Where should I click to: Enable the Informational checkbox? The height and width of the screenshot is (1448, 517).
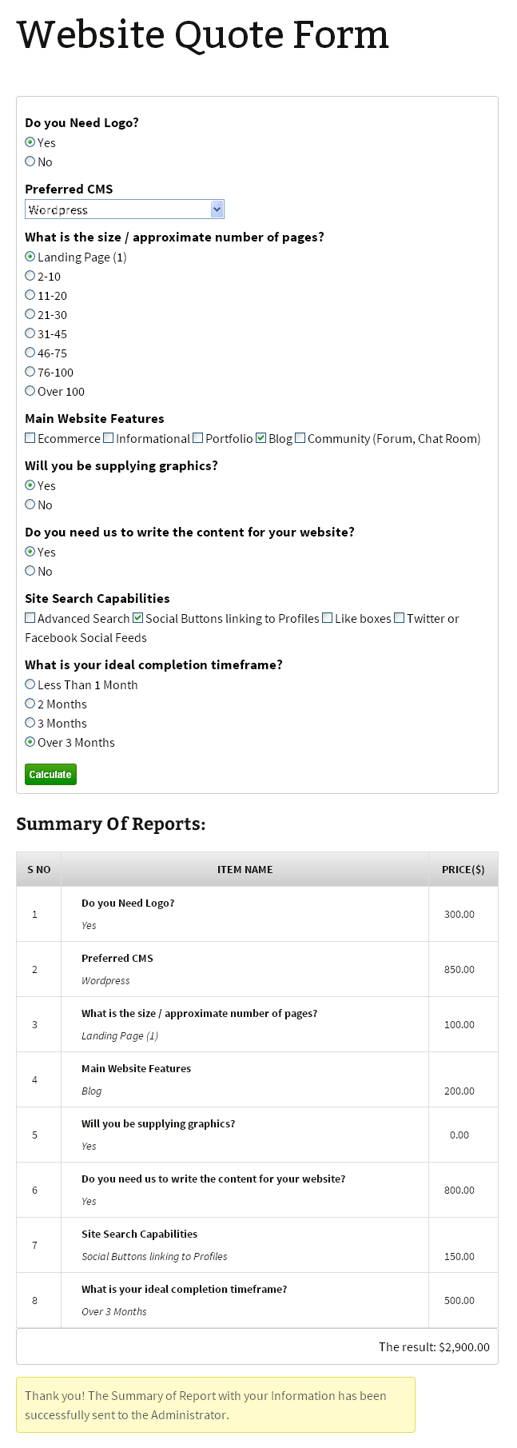109,438
